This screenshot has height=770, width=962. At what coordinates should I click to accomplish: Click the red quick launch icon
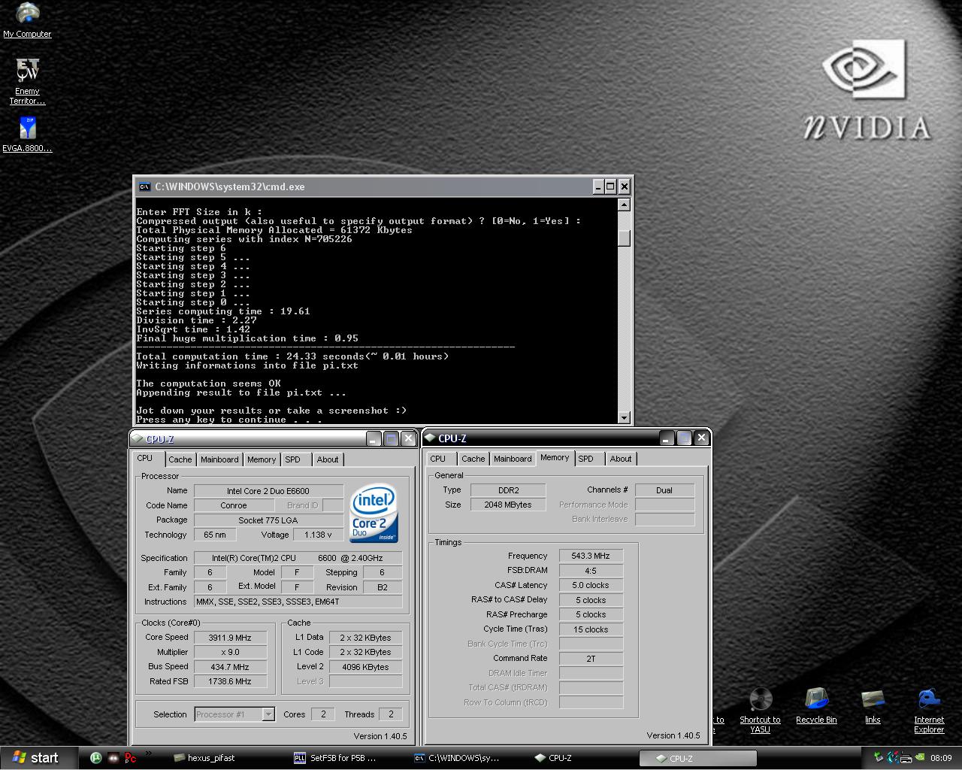pyautogui.click(x=130, y=758)
